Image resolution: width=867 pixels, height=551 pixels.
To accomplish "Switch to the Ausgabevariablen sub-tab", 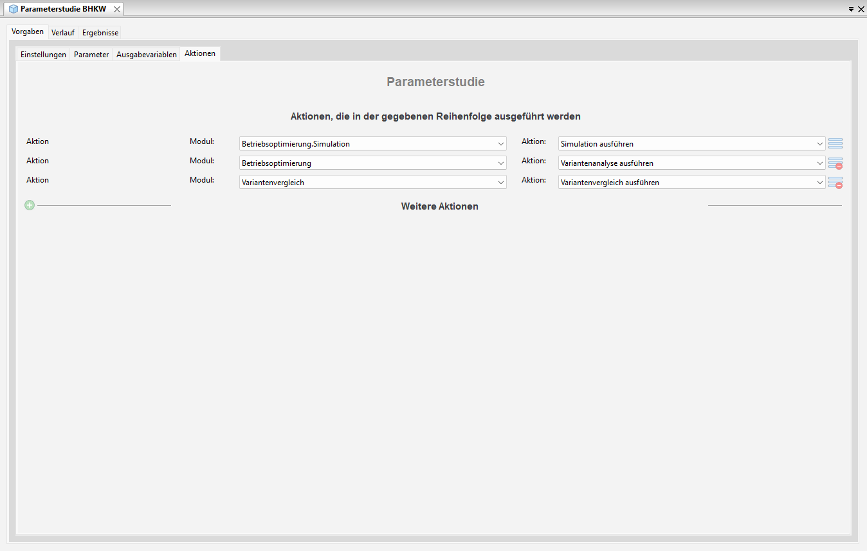I will [147, 55].
